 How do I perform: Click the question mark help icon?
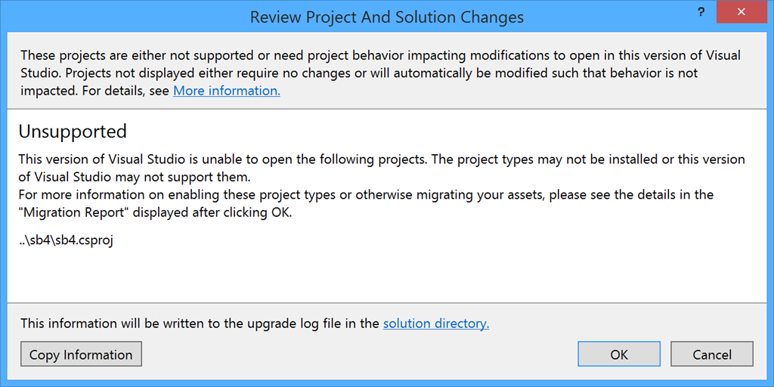[x=701, y=14]
